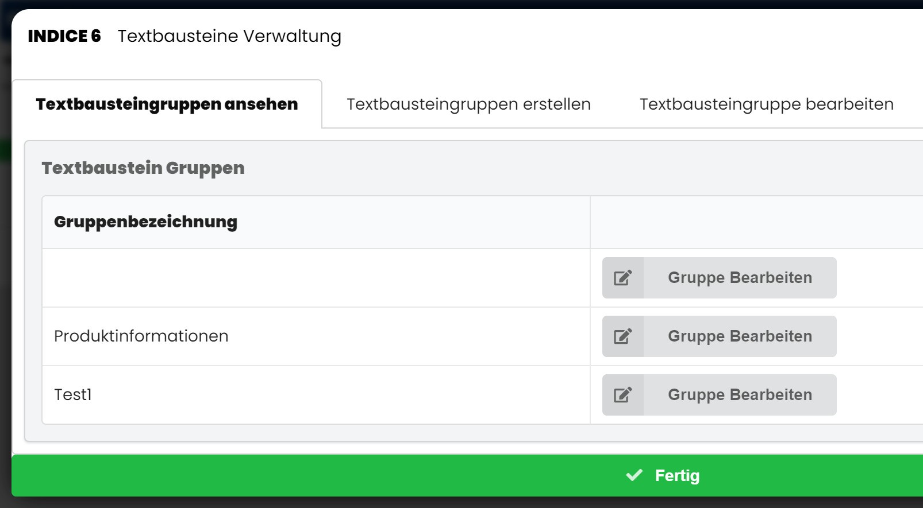The width and height of the screenshot is (923, 508).
Task: Click the checkmark icon on the Fertig bar
Action: (x=634, y=475)
